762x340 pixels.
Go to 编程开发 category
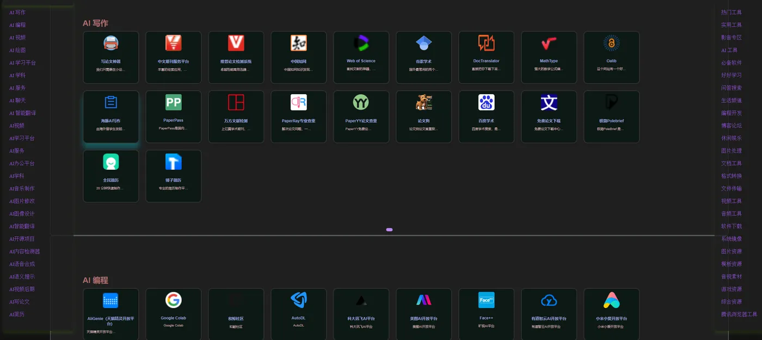(732, 113)
